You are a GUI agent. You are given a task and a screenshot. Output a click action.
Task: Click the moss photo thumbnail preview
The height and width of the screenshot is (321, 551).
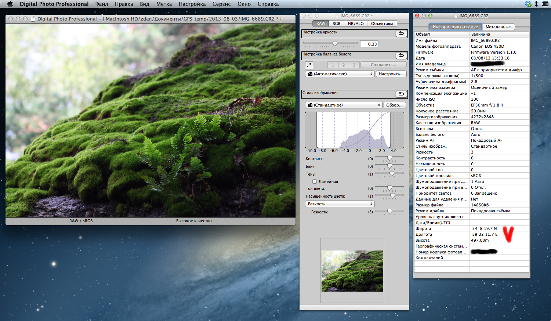[352, 271]
